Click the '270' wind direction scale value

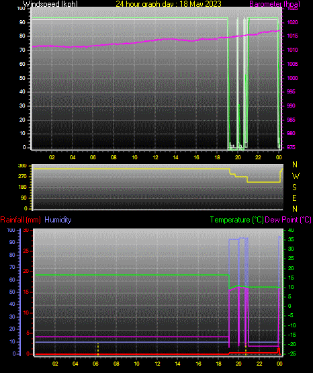point(22,177)
